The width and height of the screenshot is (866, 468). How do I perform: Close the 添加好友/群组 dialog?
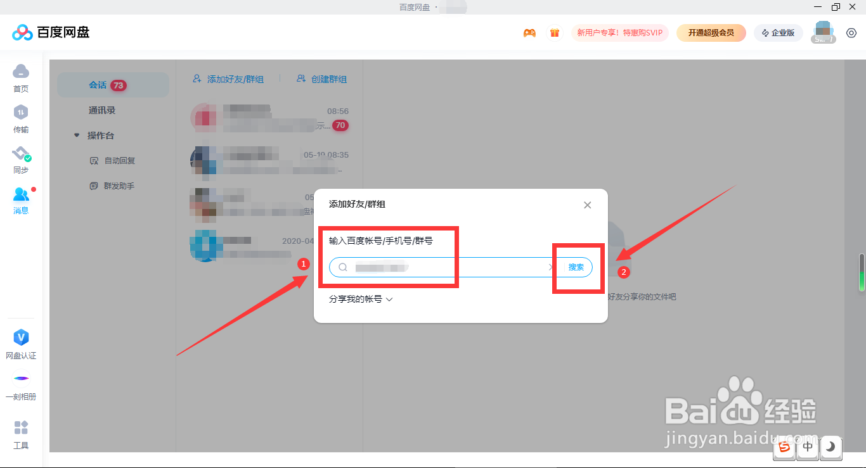pos(588,205)
